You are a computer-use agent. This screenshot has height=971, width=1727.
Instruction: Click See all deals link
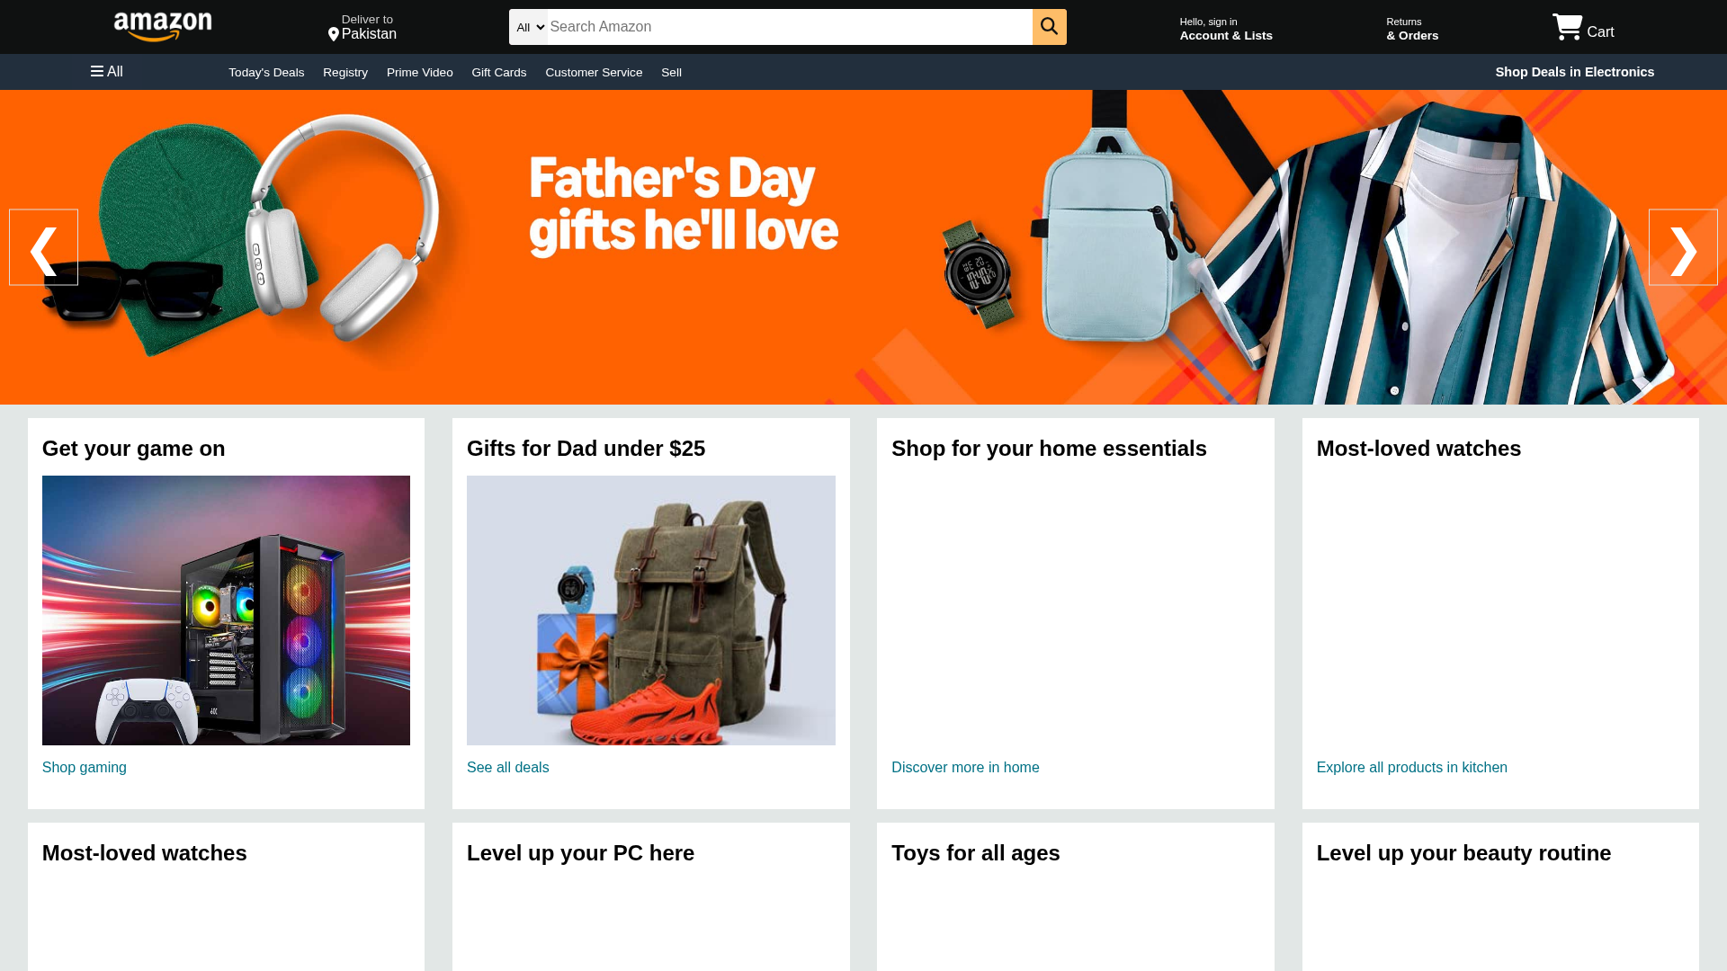(x=508, y=767)
